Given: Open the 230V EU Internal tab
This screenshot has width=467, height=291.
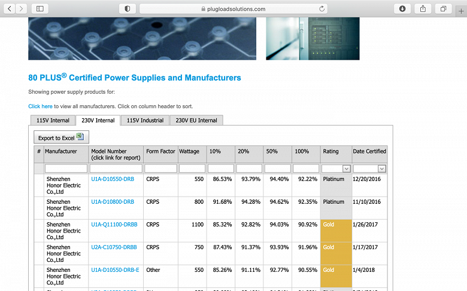Looking at the screenshot, I should coord(196,120).
